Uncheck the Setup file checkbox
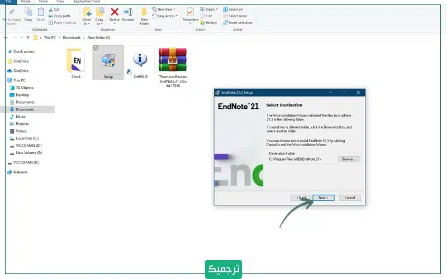 tap(96, 47)
